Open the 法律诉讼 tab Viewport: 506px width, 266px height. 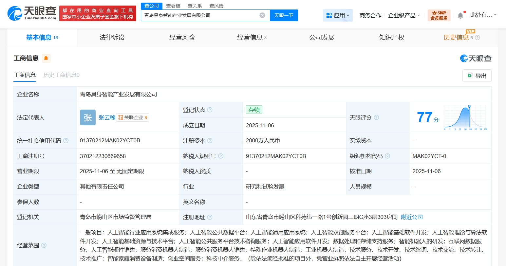112,37
